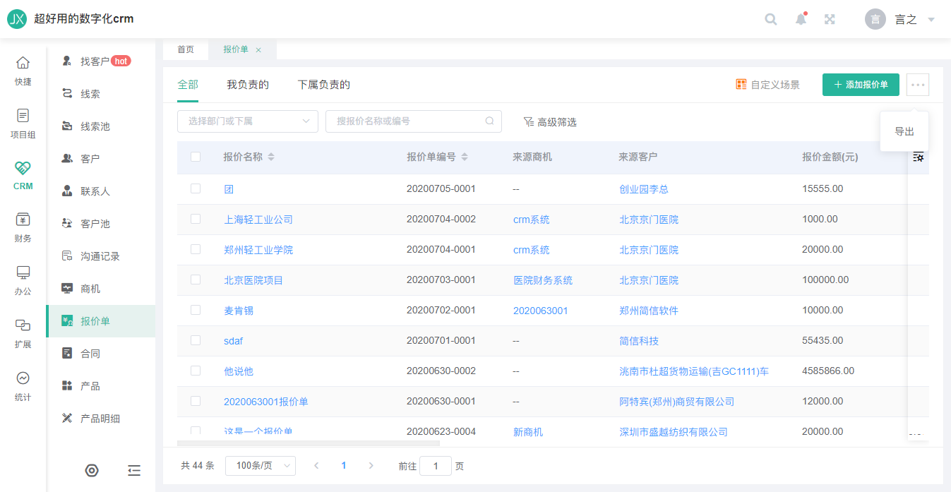This screenshot has width=951, height=492.
Task: Open the 办公 office module
Action: (x=23, y=281)
